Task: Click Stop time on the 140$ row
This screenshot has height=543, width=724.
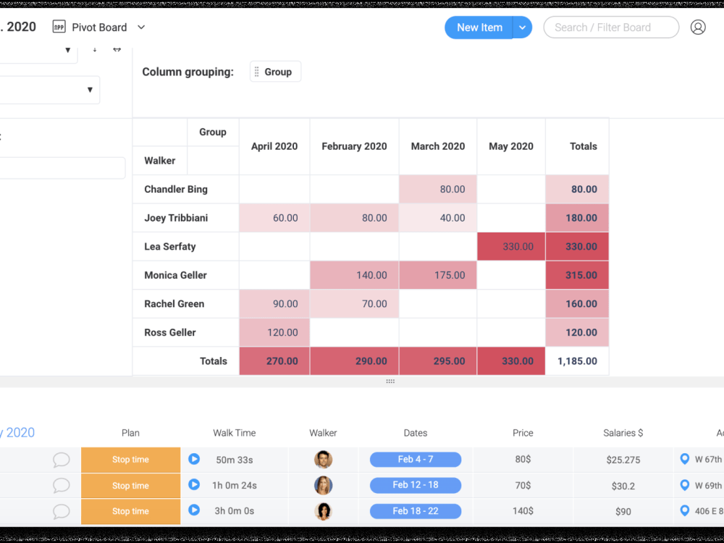Action: 130,511
